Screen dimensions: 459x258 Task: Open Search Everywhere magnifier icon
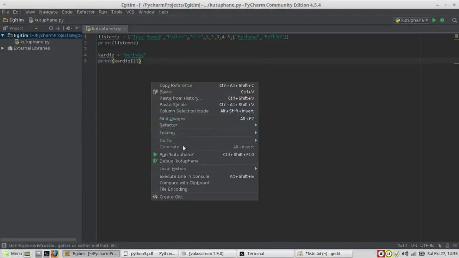(455, 20)
